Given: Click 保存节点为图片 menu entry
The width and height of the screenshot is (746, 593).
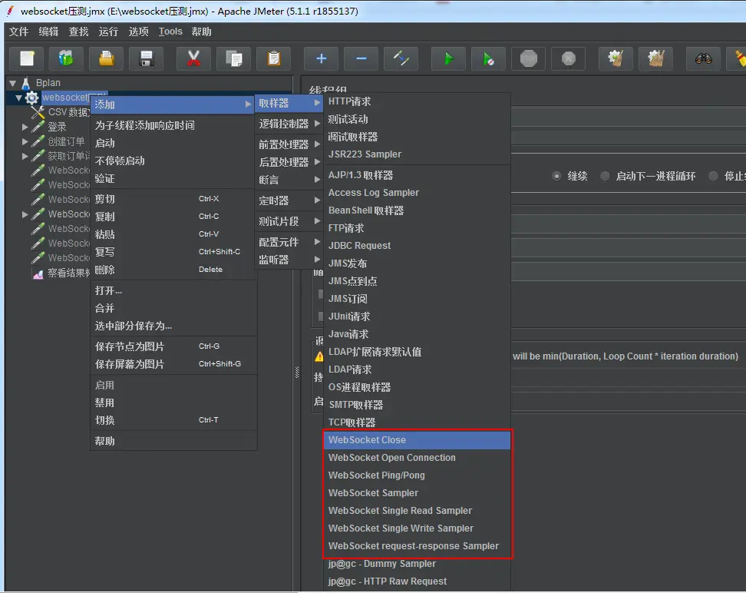Looking at the screenshot, I should pos(173,346).
